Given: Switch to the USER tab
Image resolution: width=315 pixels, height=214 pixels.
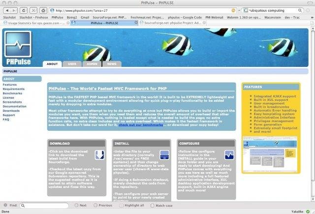Looking at the screenshot, I should (72, 64).
